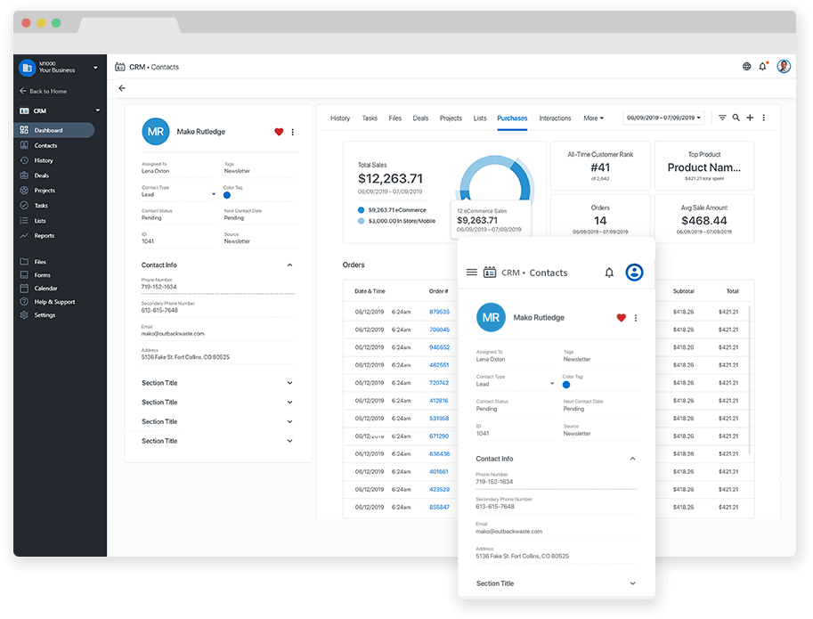Open kebab menu in purchases toolbar
813x619 pixels.
[x=764, y=118]
